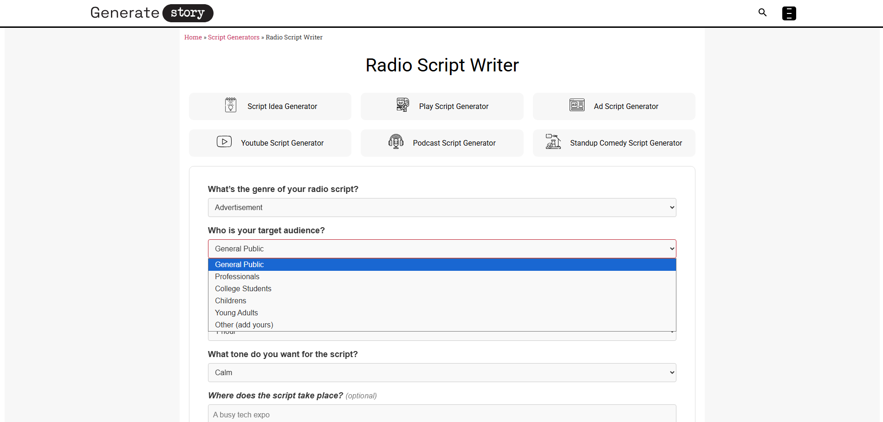The width and height of the screenshot is (883, 422).
Task: Open Script Idea Generator
Action: [x=270, y=106]
